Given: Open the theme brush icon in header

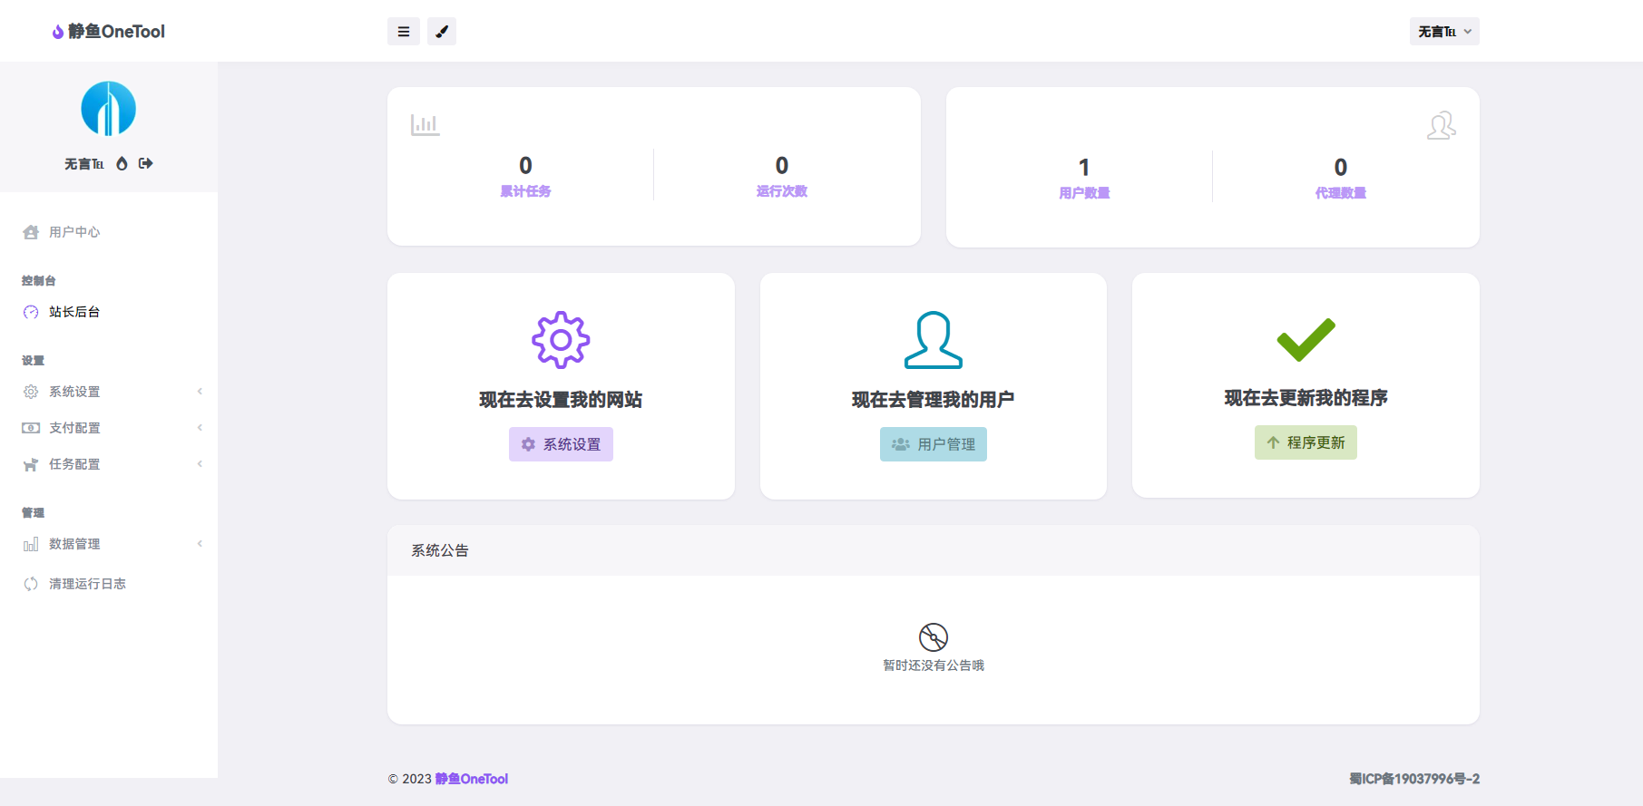Looking at the screenshot, I should tap(442, 32).
